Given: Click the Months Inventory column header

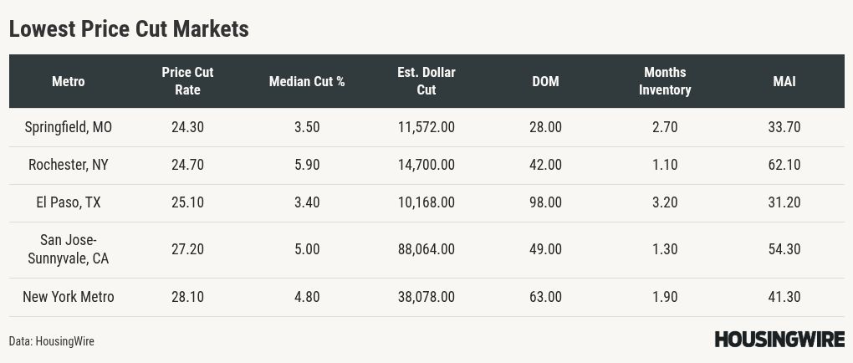Looking at the screenshot, I should click(x=665, y=81).
